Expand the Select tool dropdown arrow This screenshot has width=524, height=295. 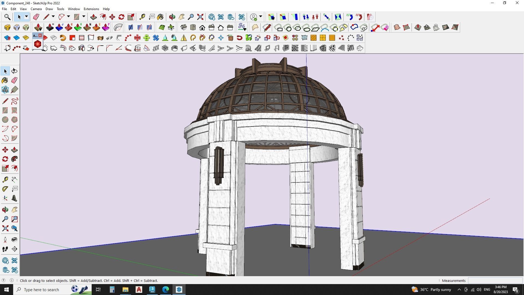[26, 17]
